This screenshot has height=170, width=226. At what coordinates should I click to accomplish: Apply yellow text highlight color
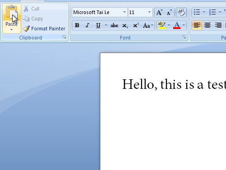pyautogui.click(x=161, y=25)
